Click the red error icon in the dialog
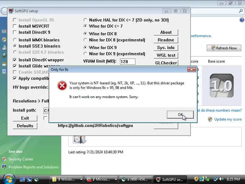 click(x=62, y=86)
